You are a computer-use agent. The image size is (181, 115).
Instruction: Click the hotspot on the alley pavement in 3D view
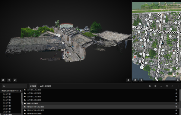(x=70, y=54)
